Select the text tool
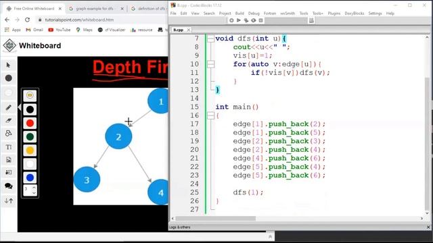 click(9, 147)
